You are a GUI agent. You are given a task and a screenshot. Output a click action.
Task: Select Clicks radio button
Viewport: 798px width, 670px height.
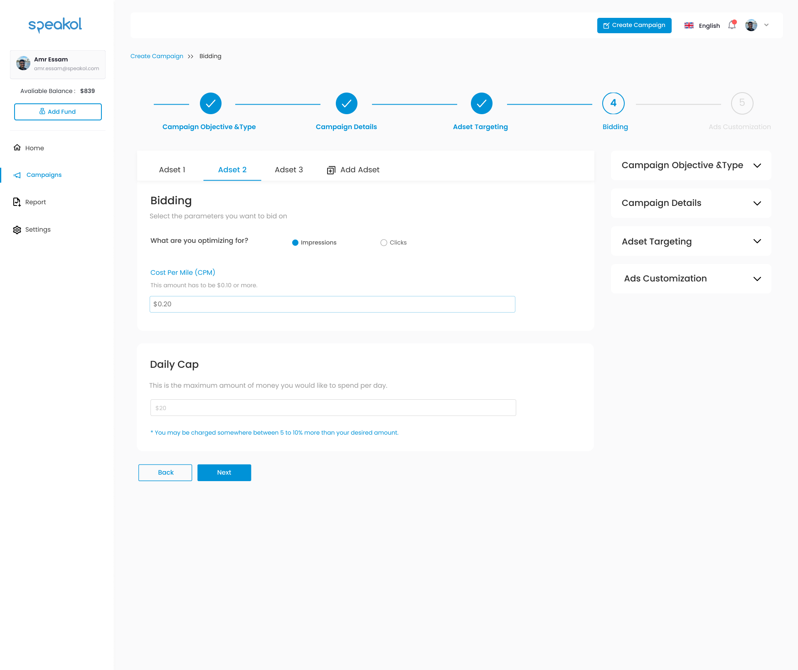coord(383,242)
